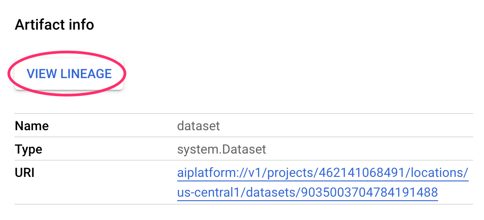This screenshot has width=484, height=220.
Task: Click the "dataset" name value
Action: 198,126
